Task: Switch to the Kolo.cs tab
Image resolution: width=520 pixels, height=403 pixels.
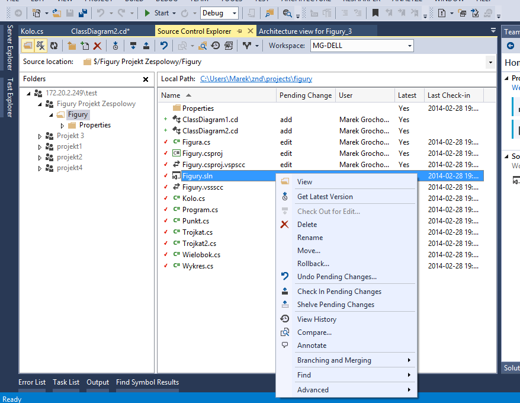Action: 31,31
